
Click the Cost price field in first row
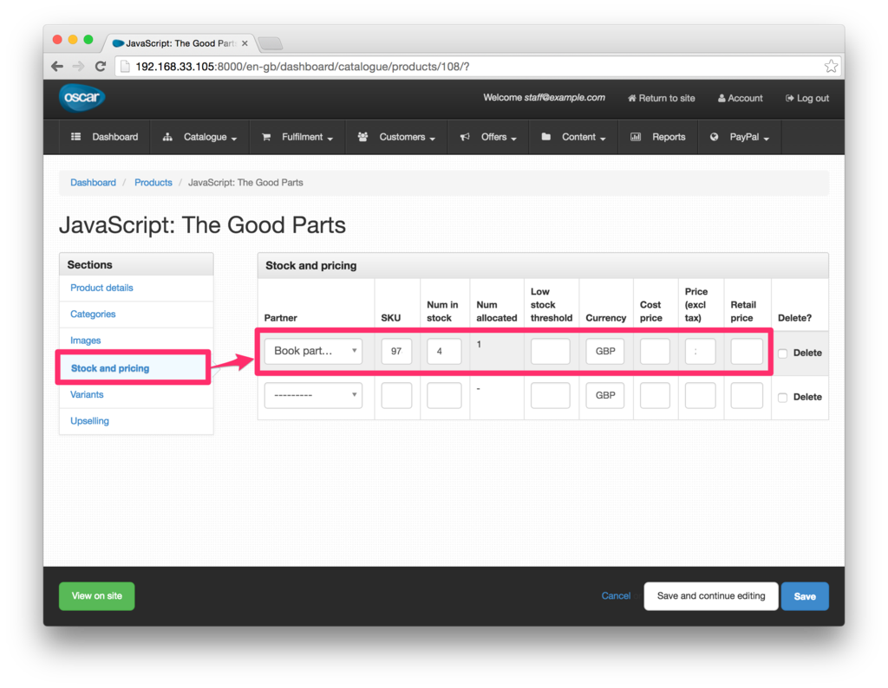pyautogui.click(x=655, y=351)
